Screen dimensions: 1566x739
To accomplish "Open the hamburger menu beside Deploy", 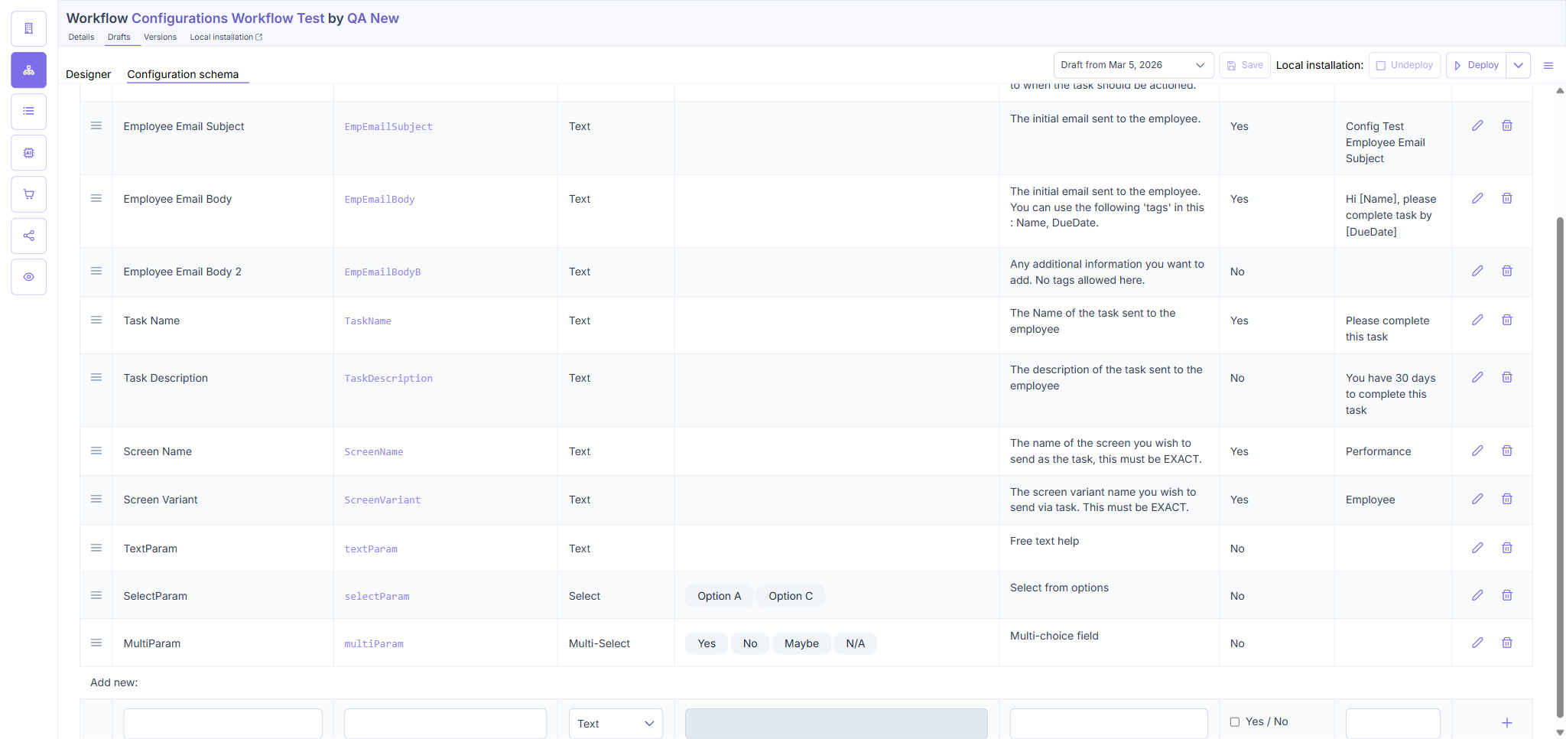I will (x=1548, y=66).
